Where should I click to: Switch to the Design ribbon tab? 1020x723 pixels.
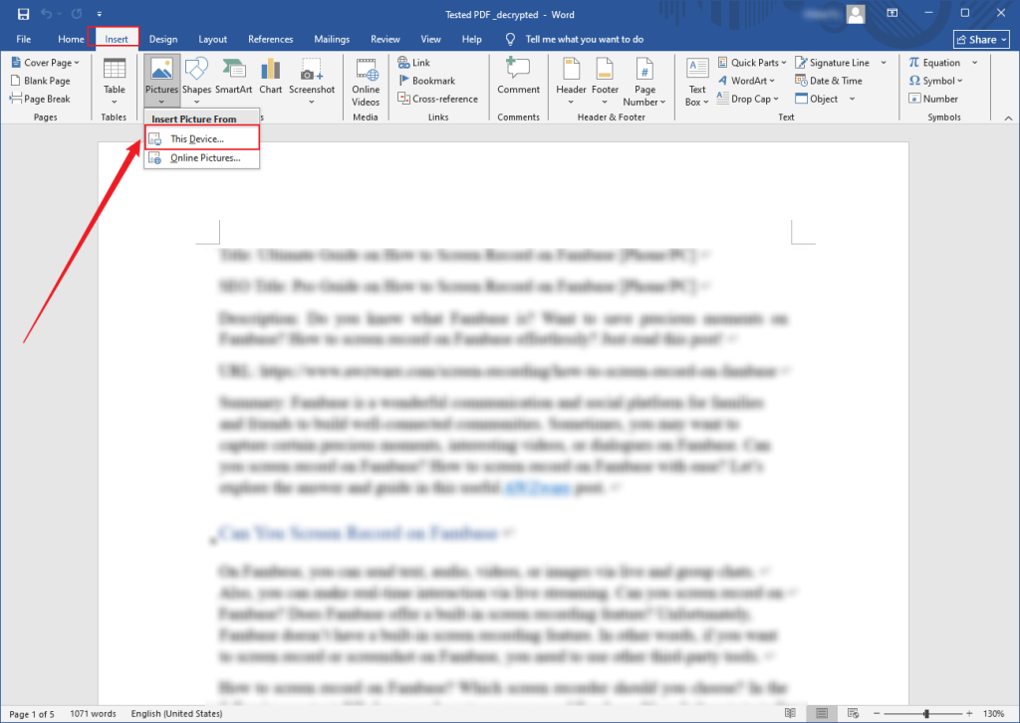pyautogui.click(x=163, y=39)
